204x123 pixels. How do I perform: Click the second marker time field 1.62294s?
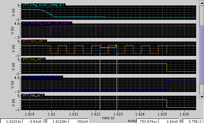(58, 121)
